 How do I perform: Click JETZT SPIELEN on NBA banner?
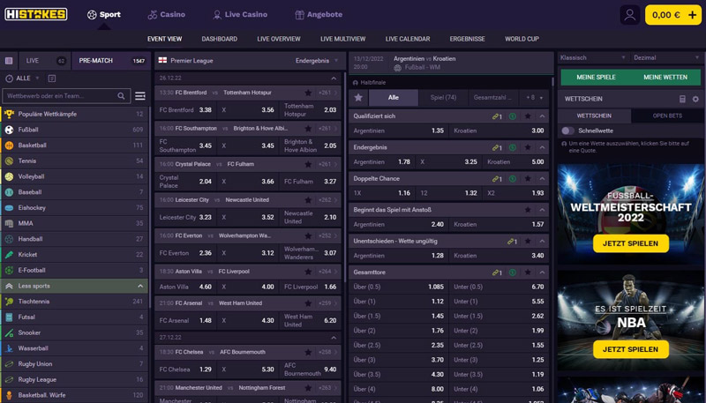[630, 349]
